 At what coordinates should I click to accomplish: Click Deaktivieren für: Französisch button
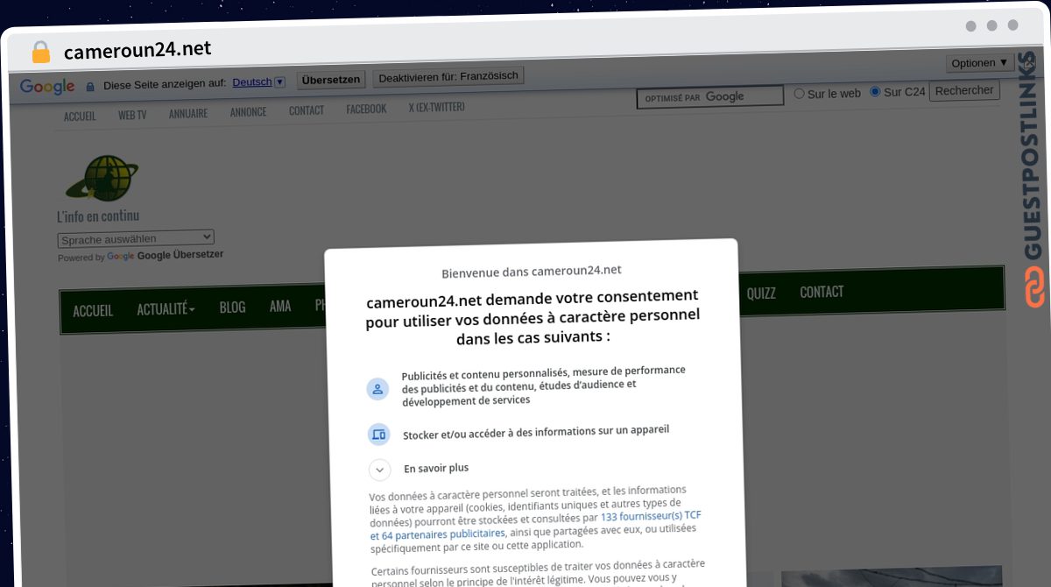coord(448,76)
